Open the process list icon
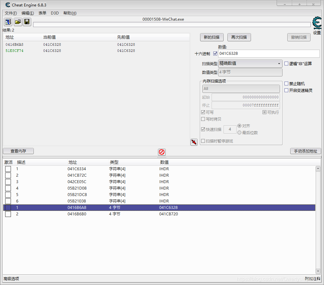 [8, 22]
